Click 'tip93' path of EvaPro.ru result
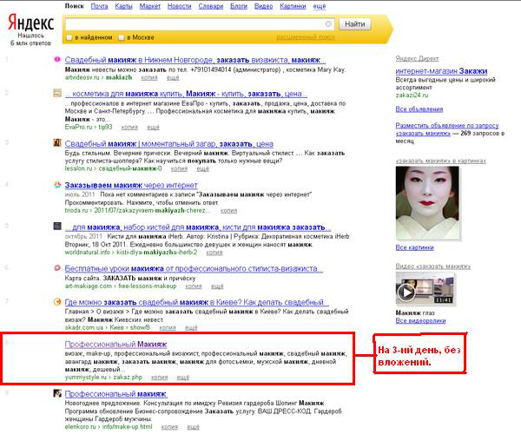Image resolution: width=521 pixels, height=434 pixels. (106, 128)
